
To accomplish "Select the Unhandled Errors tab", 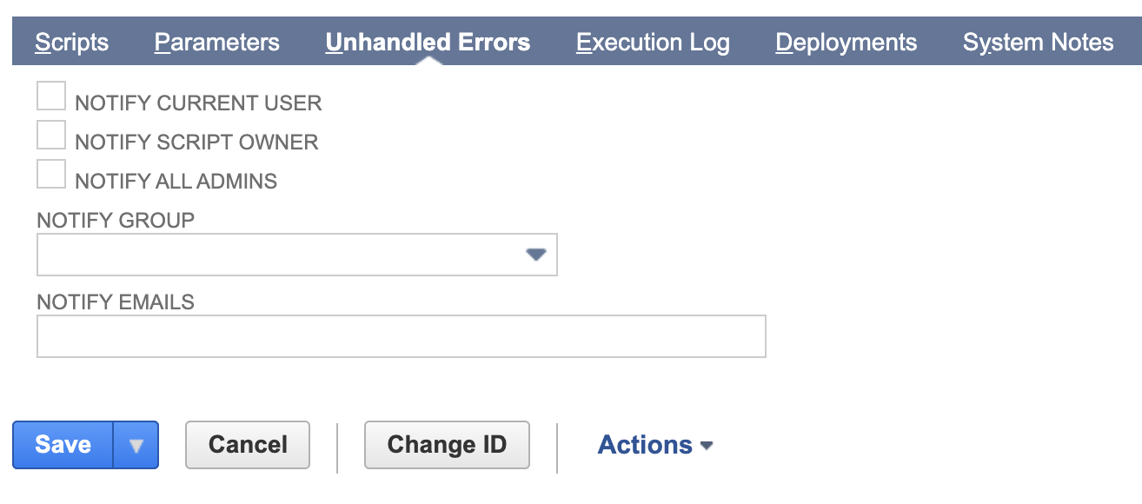I will pos(427,41).
